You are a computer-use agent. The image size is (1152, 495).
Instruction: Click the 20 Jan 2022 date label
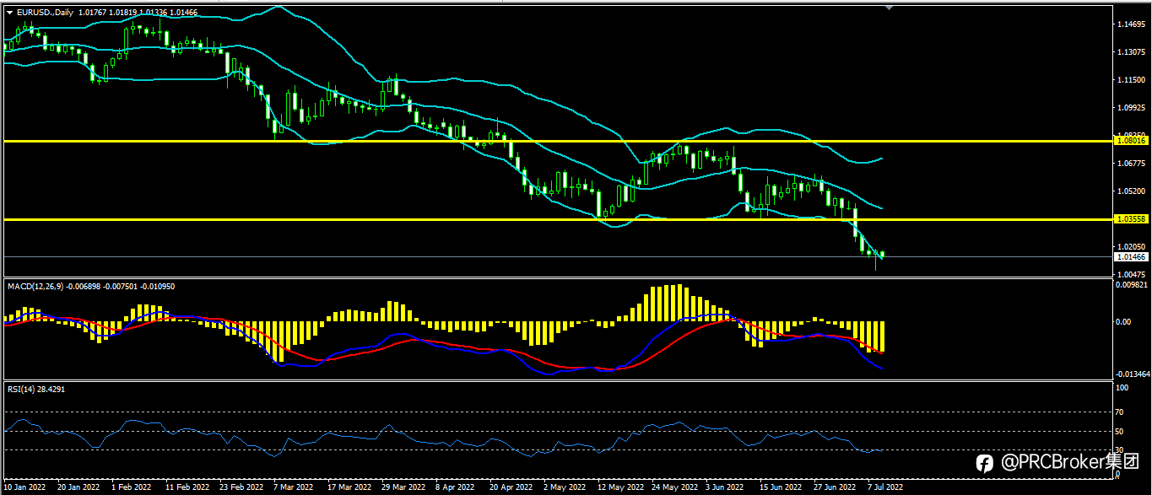click(x=78, y=487)
